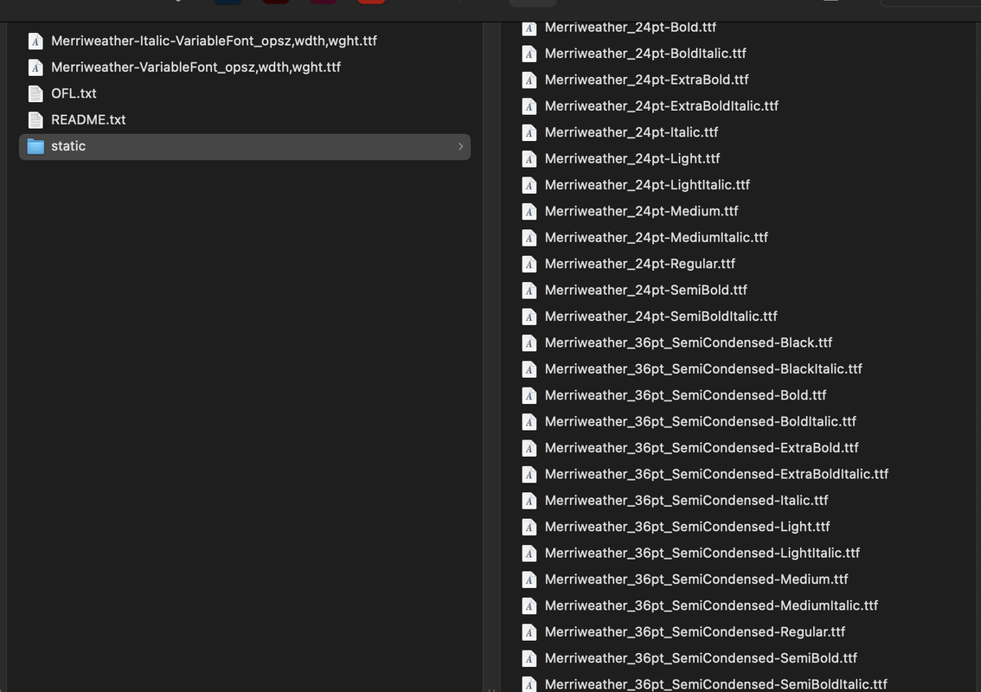
Task: Click icon of Merriweather_24pt-LightItalic.ttf
Action: pos(529,185)
